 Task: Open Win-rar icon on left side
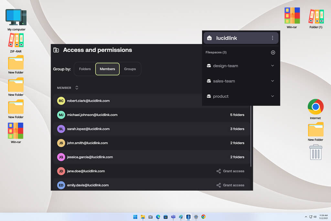click(x=16, y=133)
